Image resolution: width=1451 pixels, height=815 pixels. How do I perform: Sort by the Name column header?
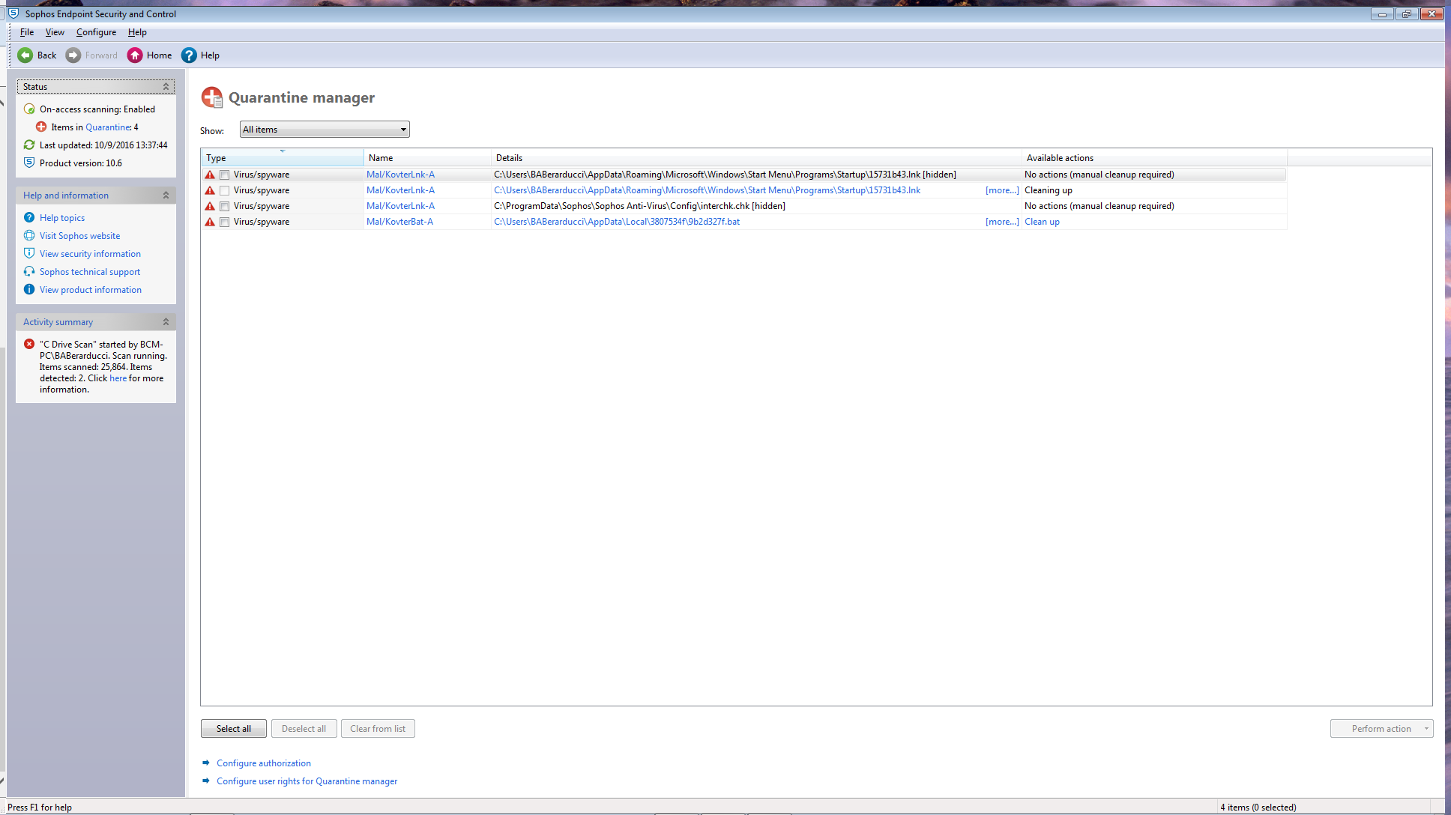427,158
